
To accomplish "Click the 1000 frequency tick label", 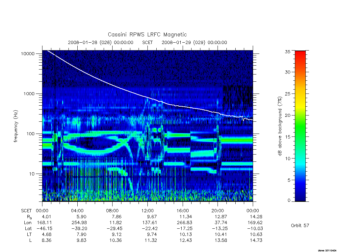I will (29, 94).
